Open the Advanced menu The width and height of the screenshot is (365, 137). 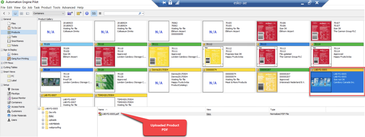coord(68,8)
